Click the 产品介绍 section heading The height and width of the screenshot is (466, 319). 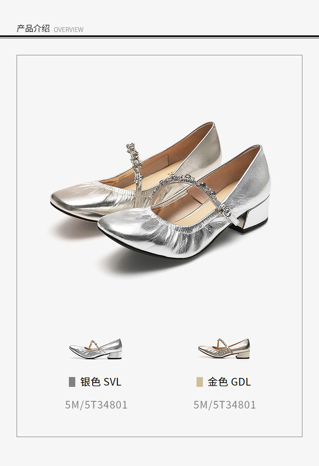pyautogui.click(x=33, y=29)
